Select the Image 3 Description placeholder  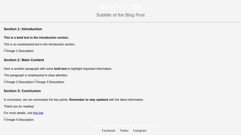[x=49, y=82]
